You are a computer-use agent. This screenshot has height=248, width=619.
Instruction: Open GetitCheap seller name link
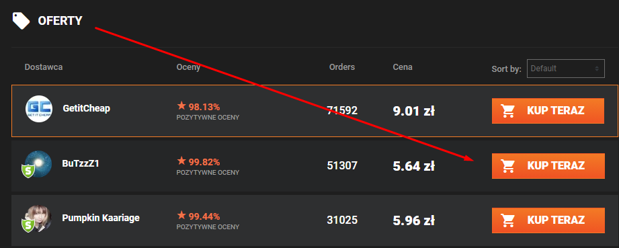click(x=87, y=108)
